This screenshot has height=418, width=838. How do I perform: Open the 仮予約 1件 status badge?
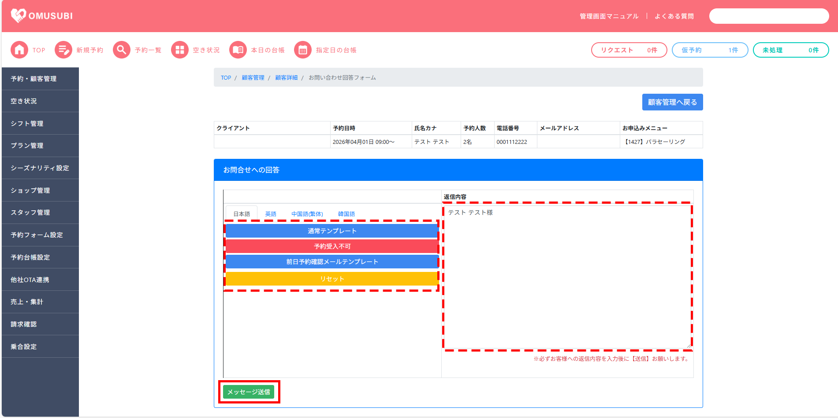(x=710, y=50)
